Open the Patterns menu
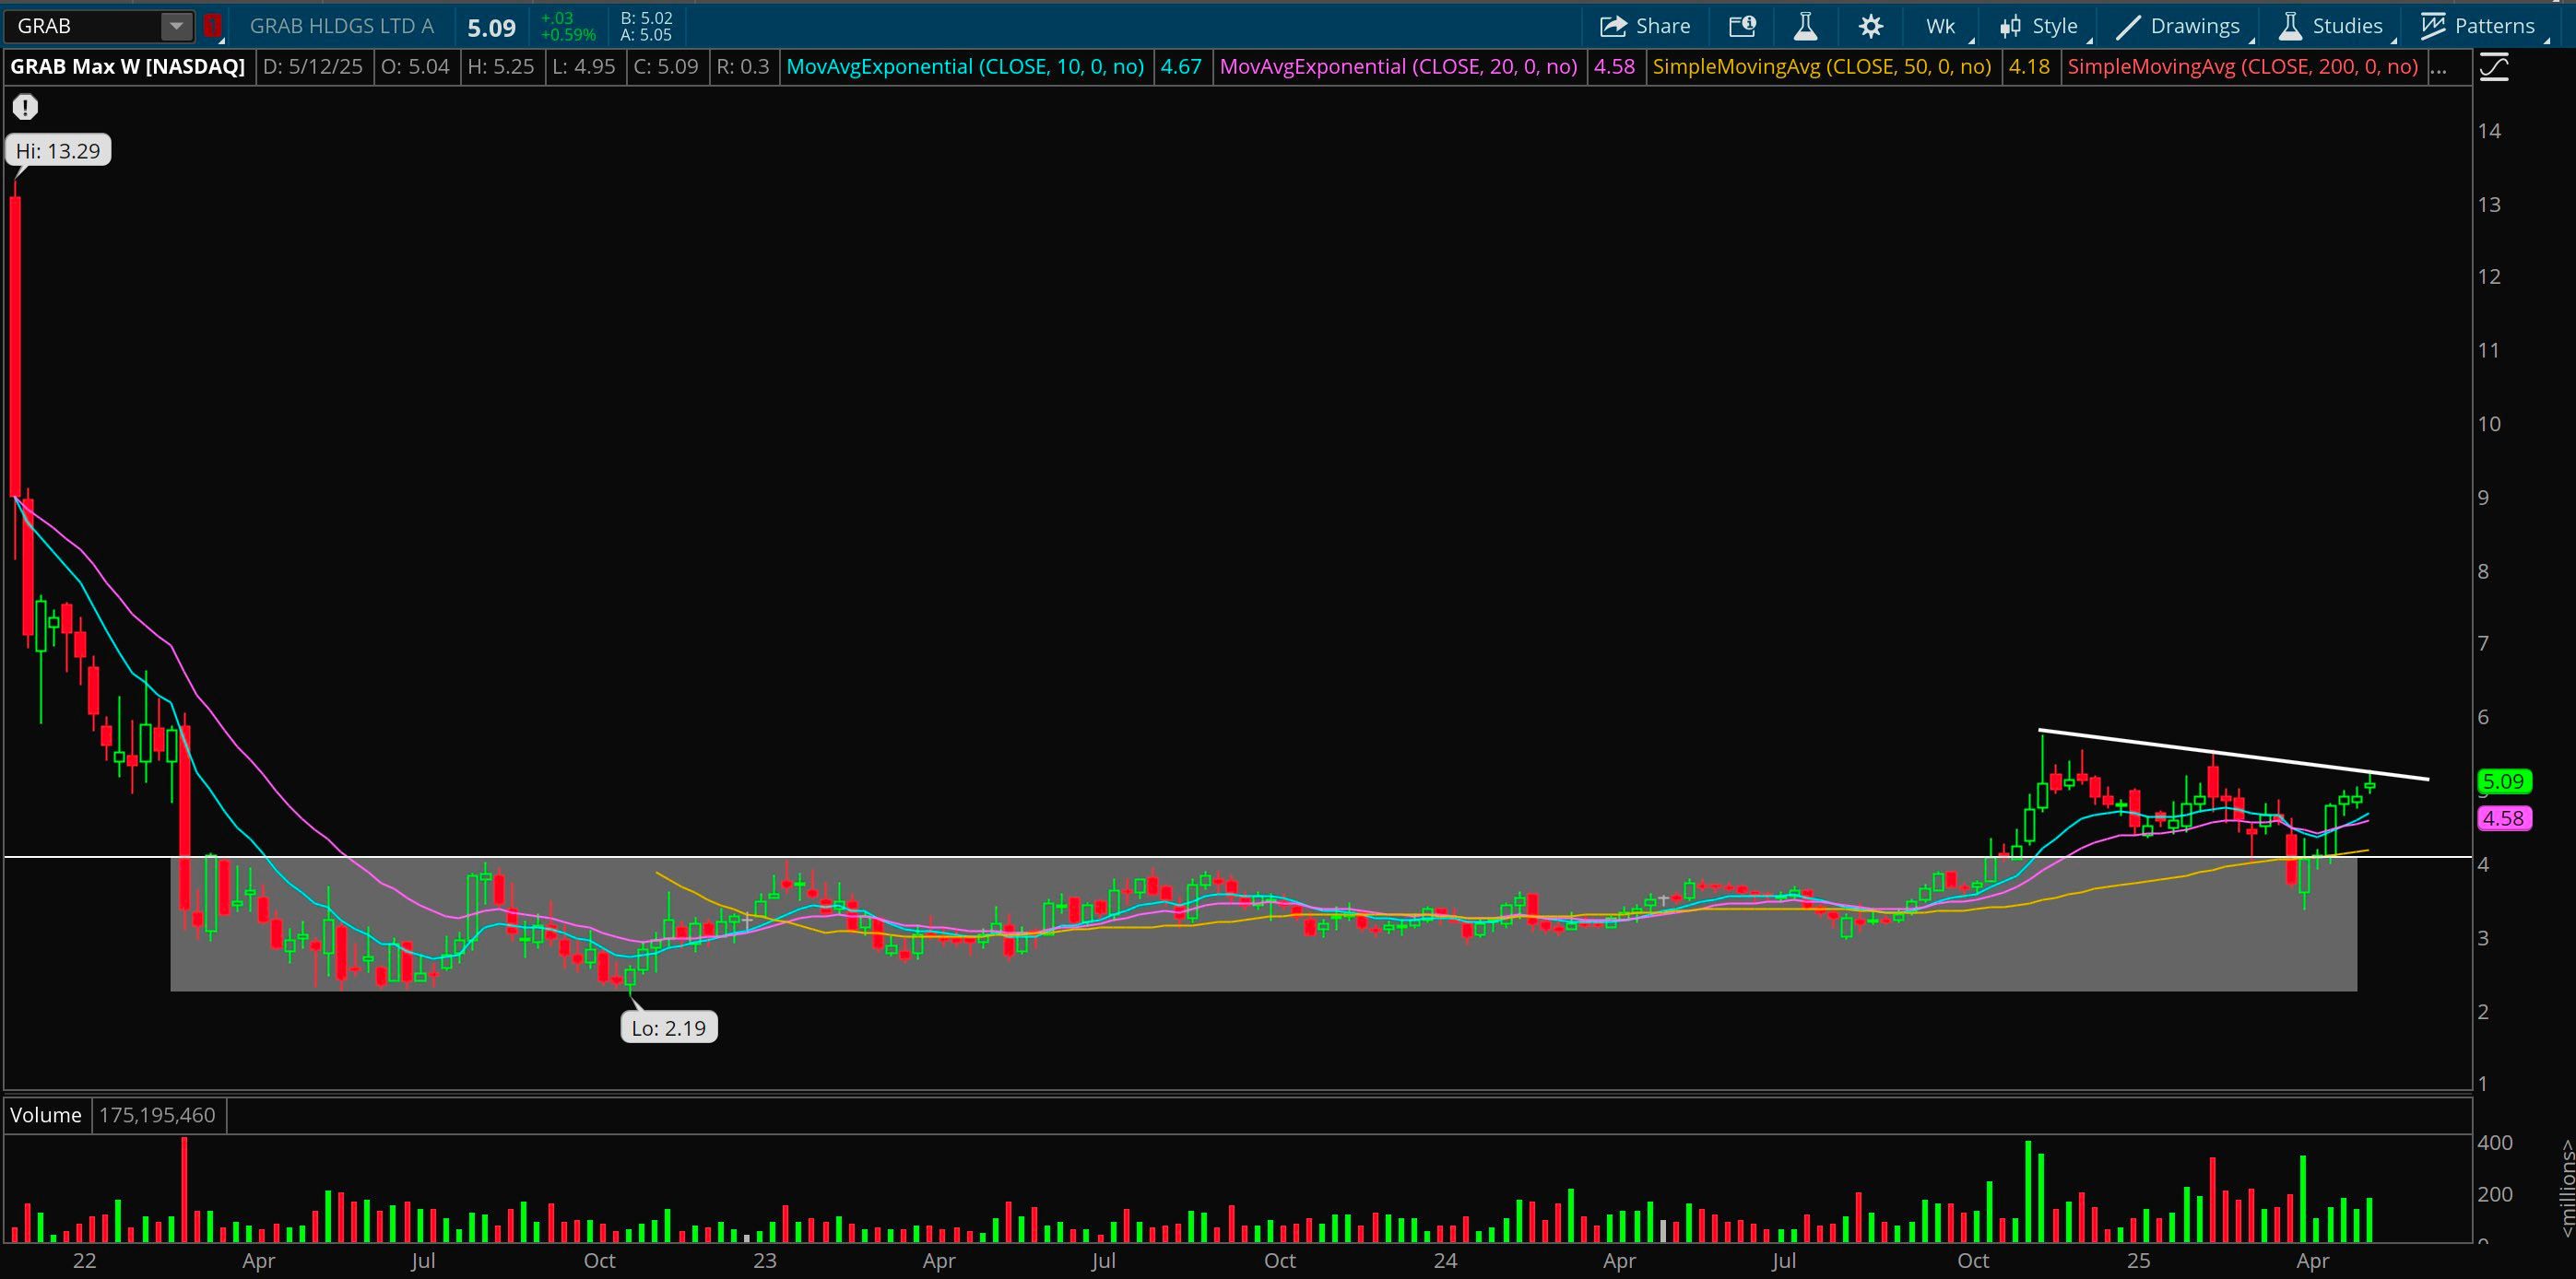 click(2479, 26)
